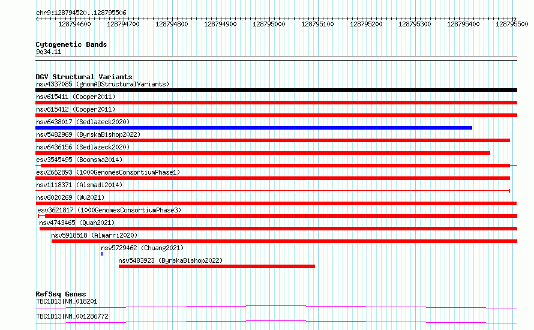Click the red bar under nsv4743465
The height and width of the screenshot is (330, 534).
coord(278,229)
